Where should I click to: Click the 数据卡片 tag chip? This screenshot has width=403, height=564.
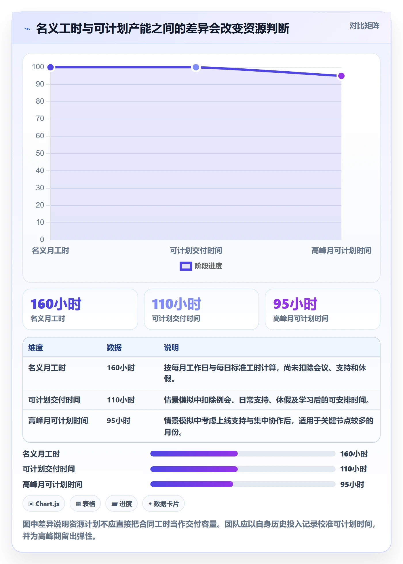coord(164,504)
